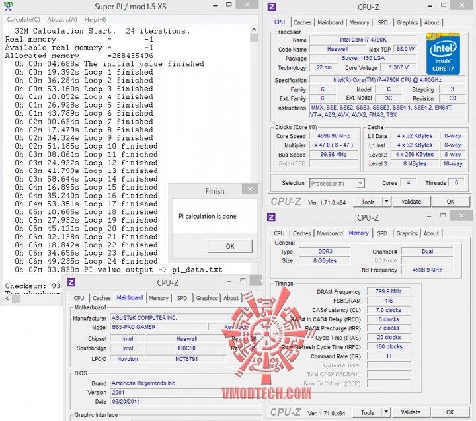Click Validate in top CPU-Z window
Viewport: 476px width, 421px height.
[x=411, y=202]
